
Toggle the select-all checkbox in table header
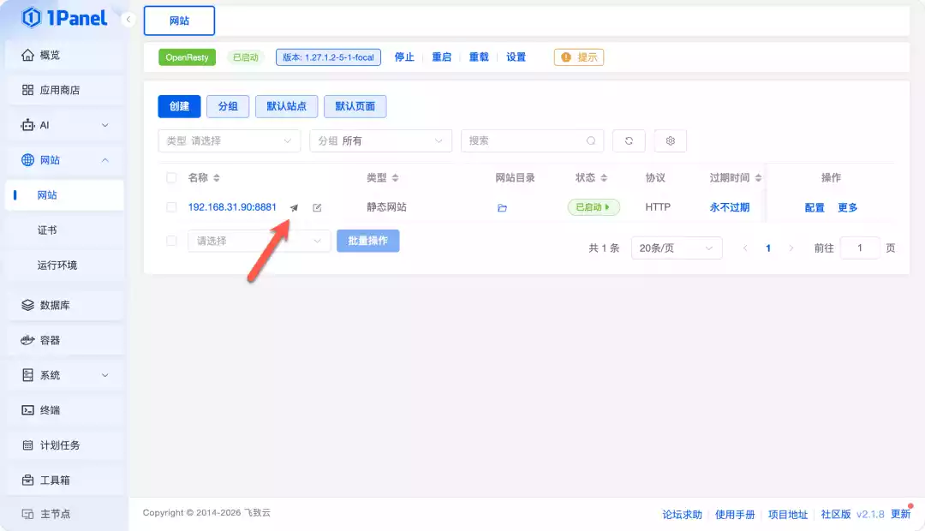pyautogui.click(x=170, y=177)
